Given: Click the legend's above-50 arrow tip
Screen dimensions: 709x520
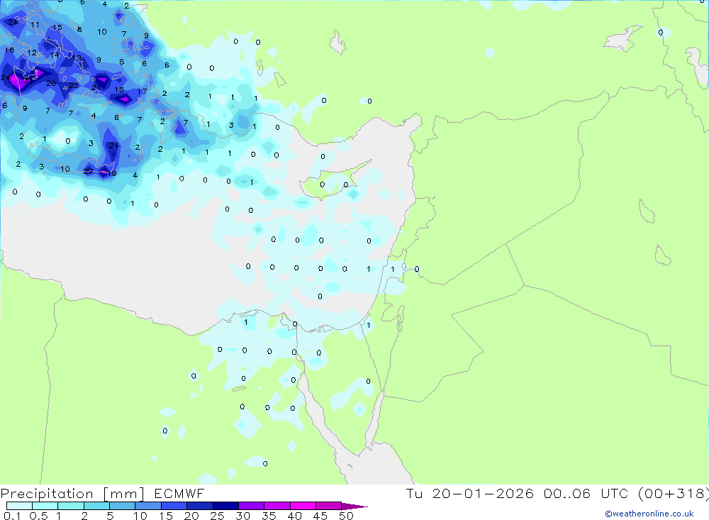Looking at the screenshot, I should pos(354,506).
